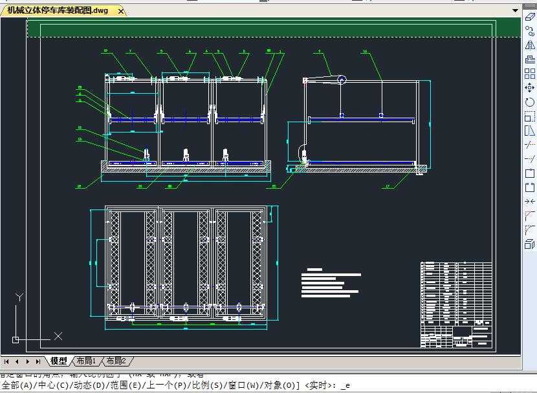The width and height of the screenshot is (537, 393).
Task: Select the 模型 model tab
Action: pos(58,361)
